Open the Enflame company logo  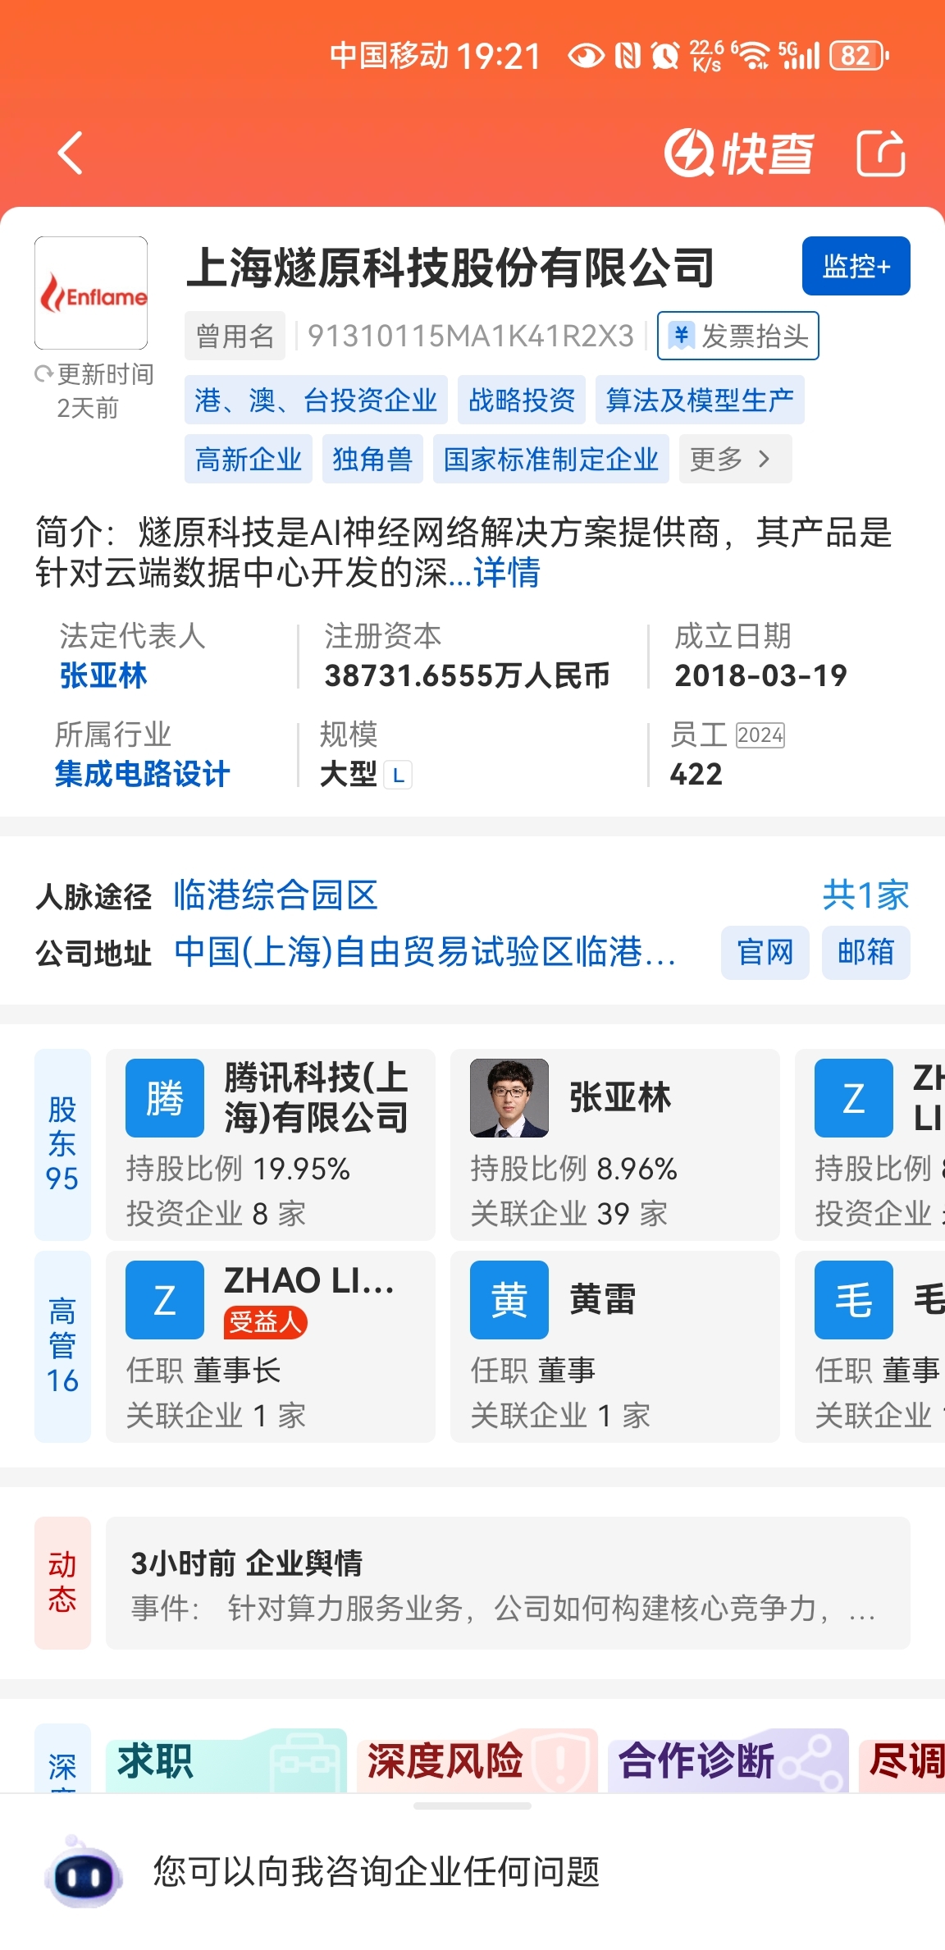pyautogui.click(x=91, y=293)
